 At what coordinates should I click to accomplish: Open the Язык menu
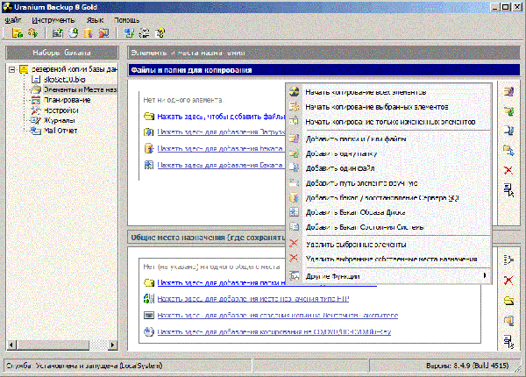point(96,18)
